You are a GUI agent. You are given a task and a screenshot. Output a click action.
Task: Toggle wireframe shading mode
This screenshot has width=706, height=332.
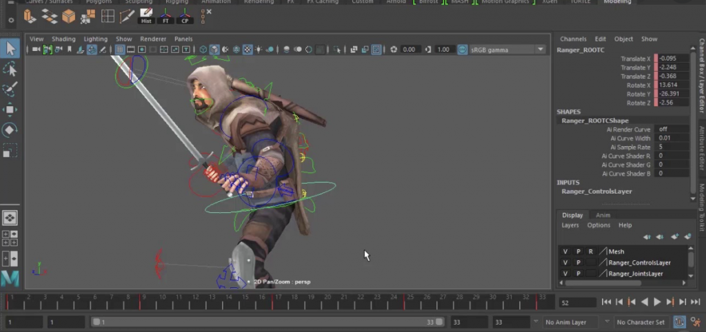tap(203, 50)
